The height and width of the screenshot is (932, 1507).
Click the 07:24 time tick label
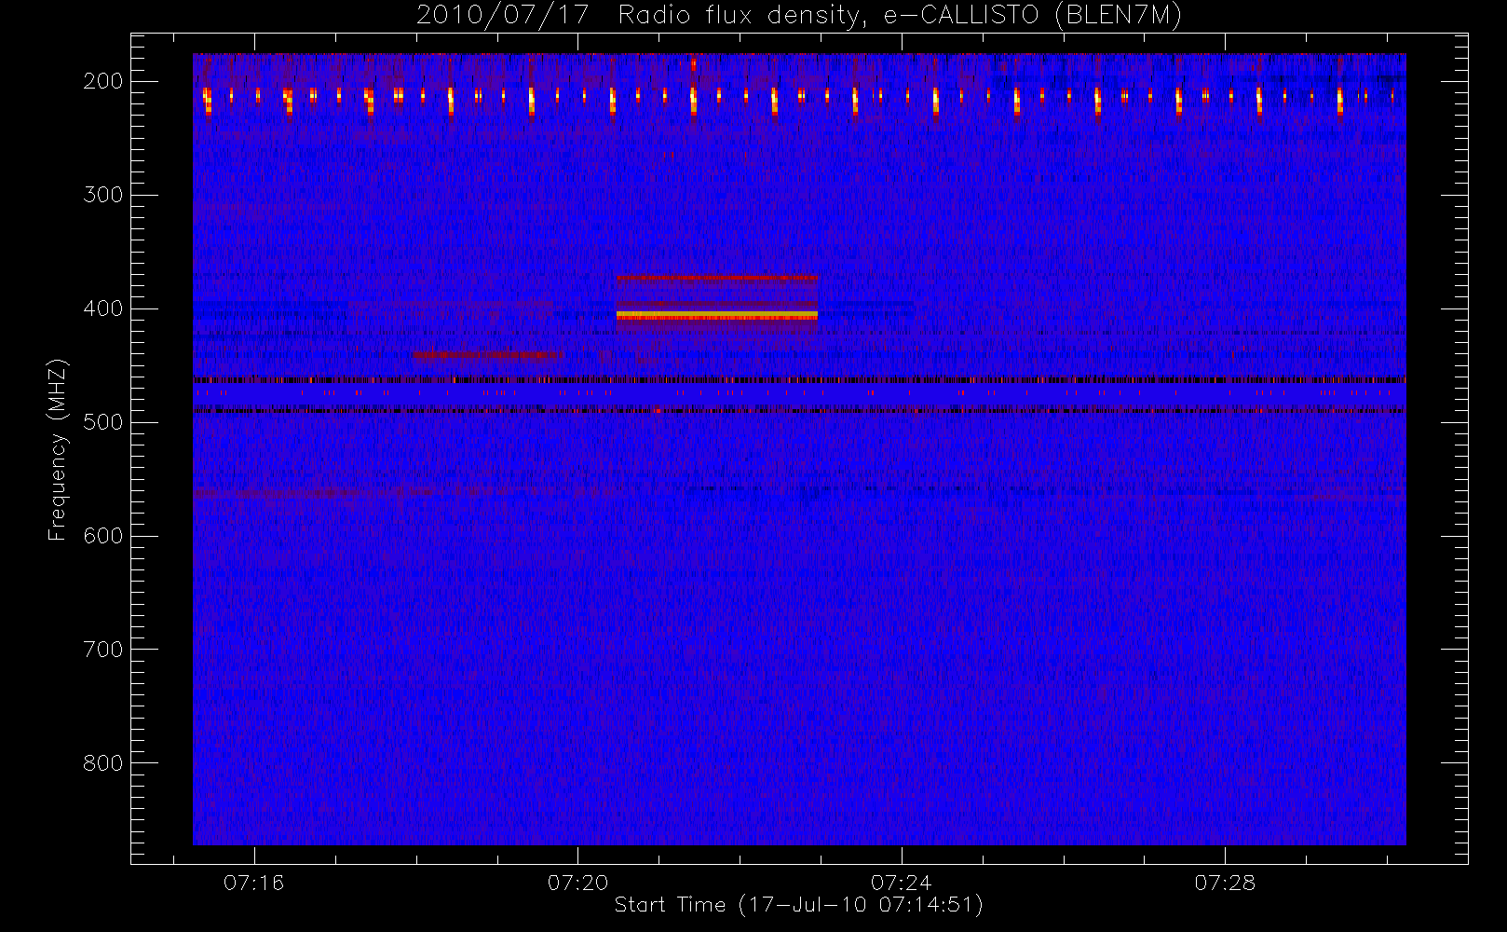point(902,883)
